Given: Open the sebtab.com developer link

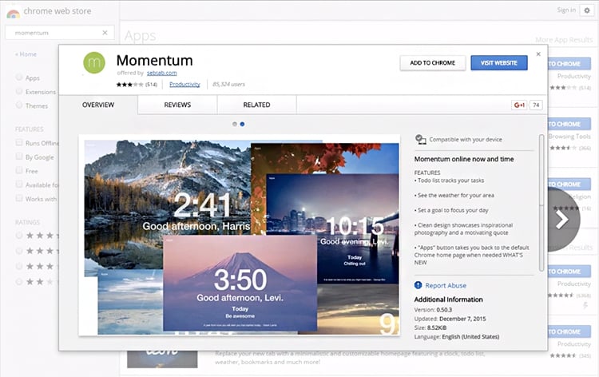Looking at the screenshot, I should tap(161, 73).
